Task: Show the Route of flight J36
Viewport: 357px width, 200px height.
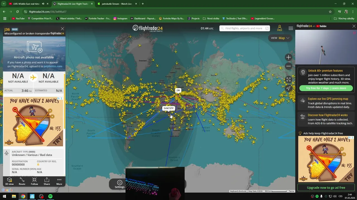Action: [22, 181]
